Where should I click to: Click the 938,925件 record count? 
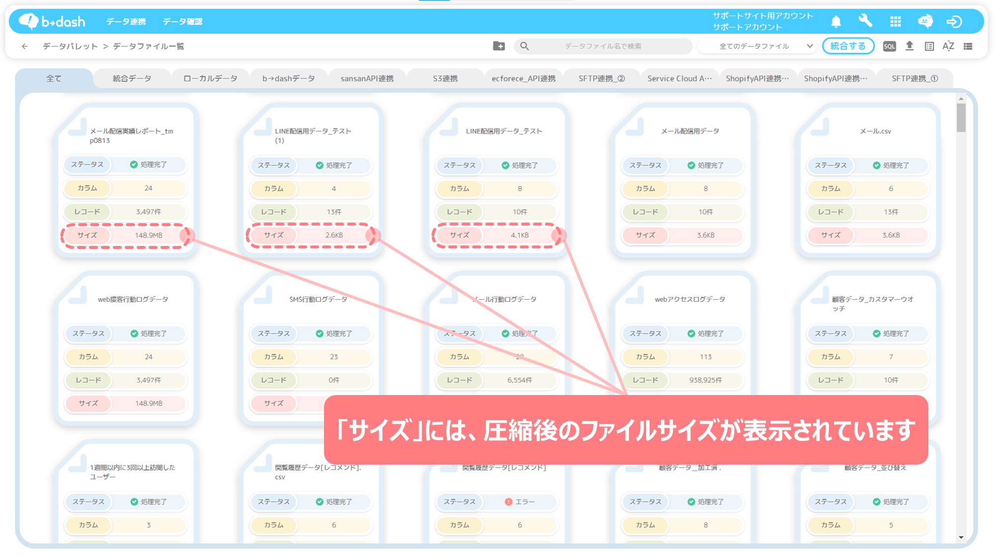[706, 380]
